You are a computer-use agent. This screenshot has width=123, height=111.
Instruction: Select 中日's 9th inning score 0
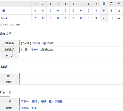[96, 11]
